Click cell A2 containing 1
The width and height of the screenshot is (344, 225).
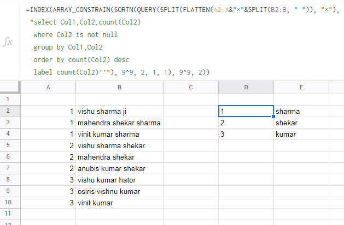click(x=48, y=111)
